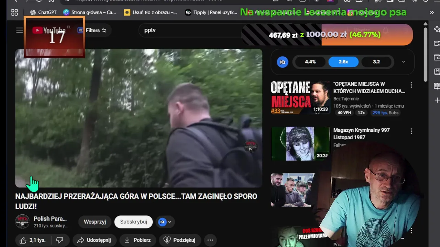Open the thumbnail showing a group of men
440x247 pixels.
(x=293, y=190)
